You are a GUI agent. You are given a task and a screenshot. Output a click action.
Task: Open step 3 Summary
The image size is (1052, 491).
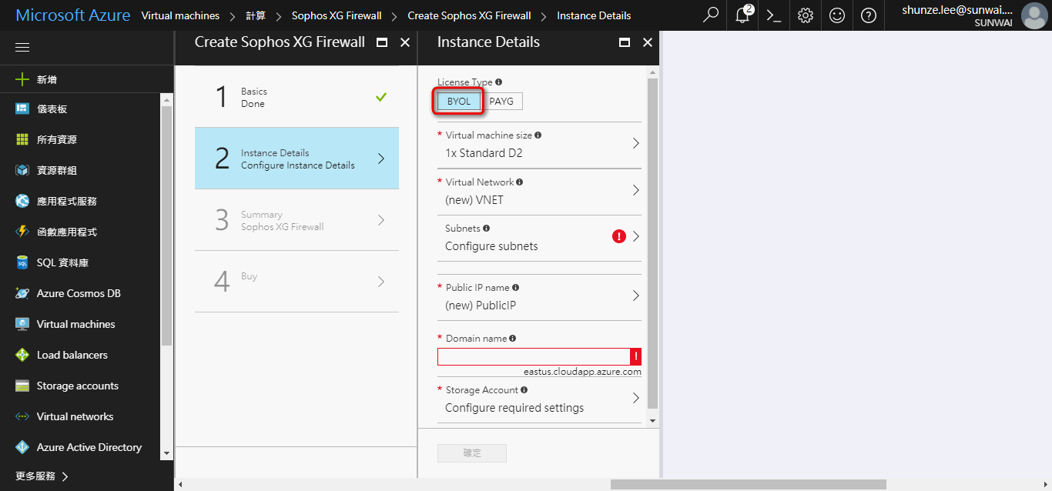(297, 220)
